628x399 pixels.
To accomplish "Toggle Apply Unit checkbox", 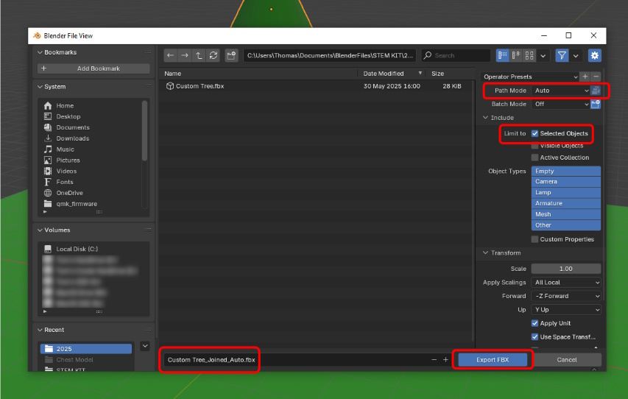I will tap(534, 323).
